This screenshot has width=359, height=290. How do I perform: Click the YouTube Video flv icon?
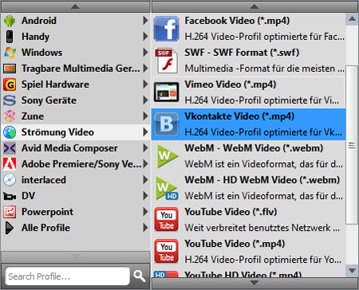click(167, 220)
